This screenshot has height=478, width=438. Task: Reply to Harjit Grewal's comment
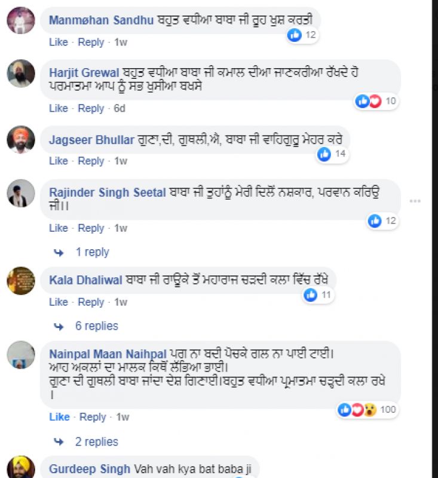coord(91,109)
